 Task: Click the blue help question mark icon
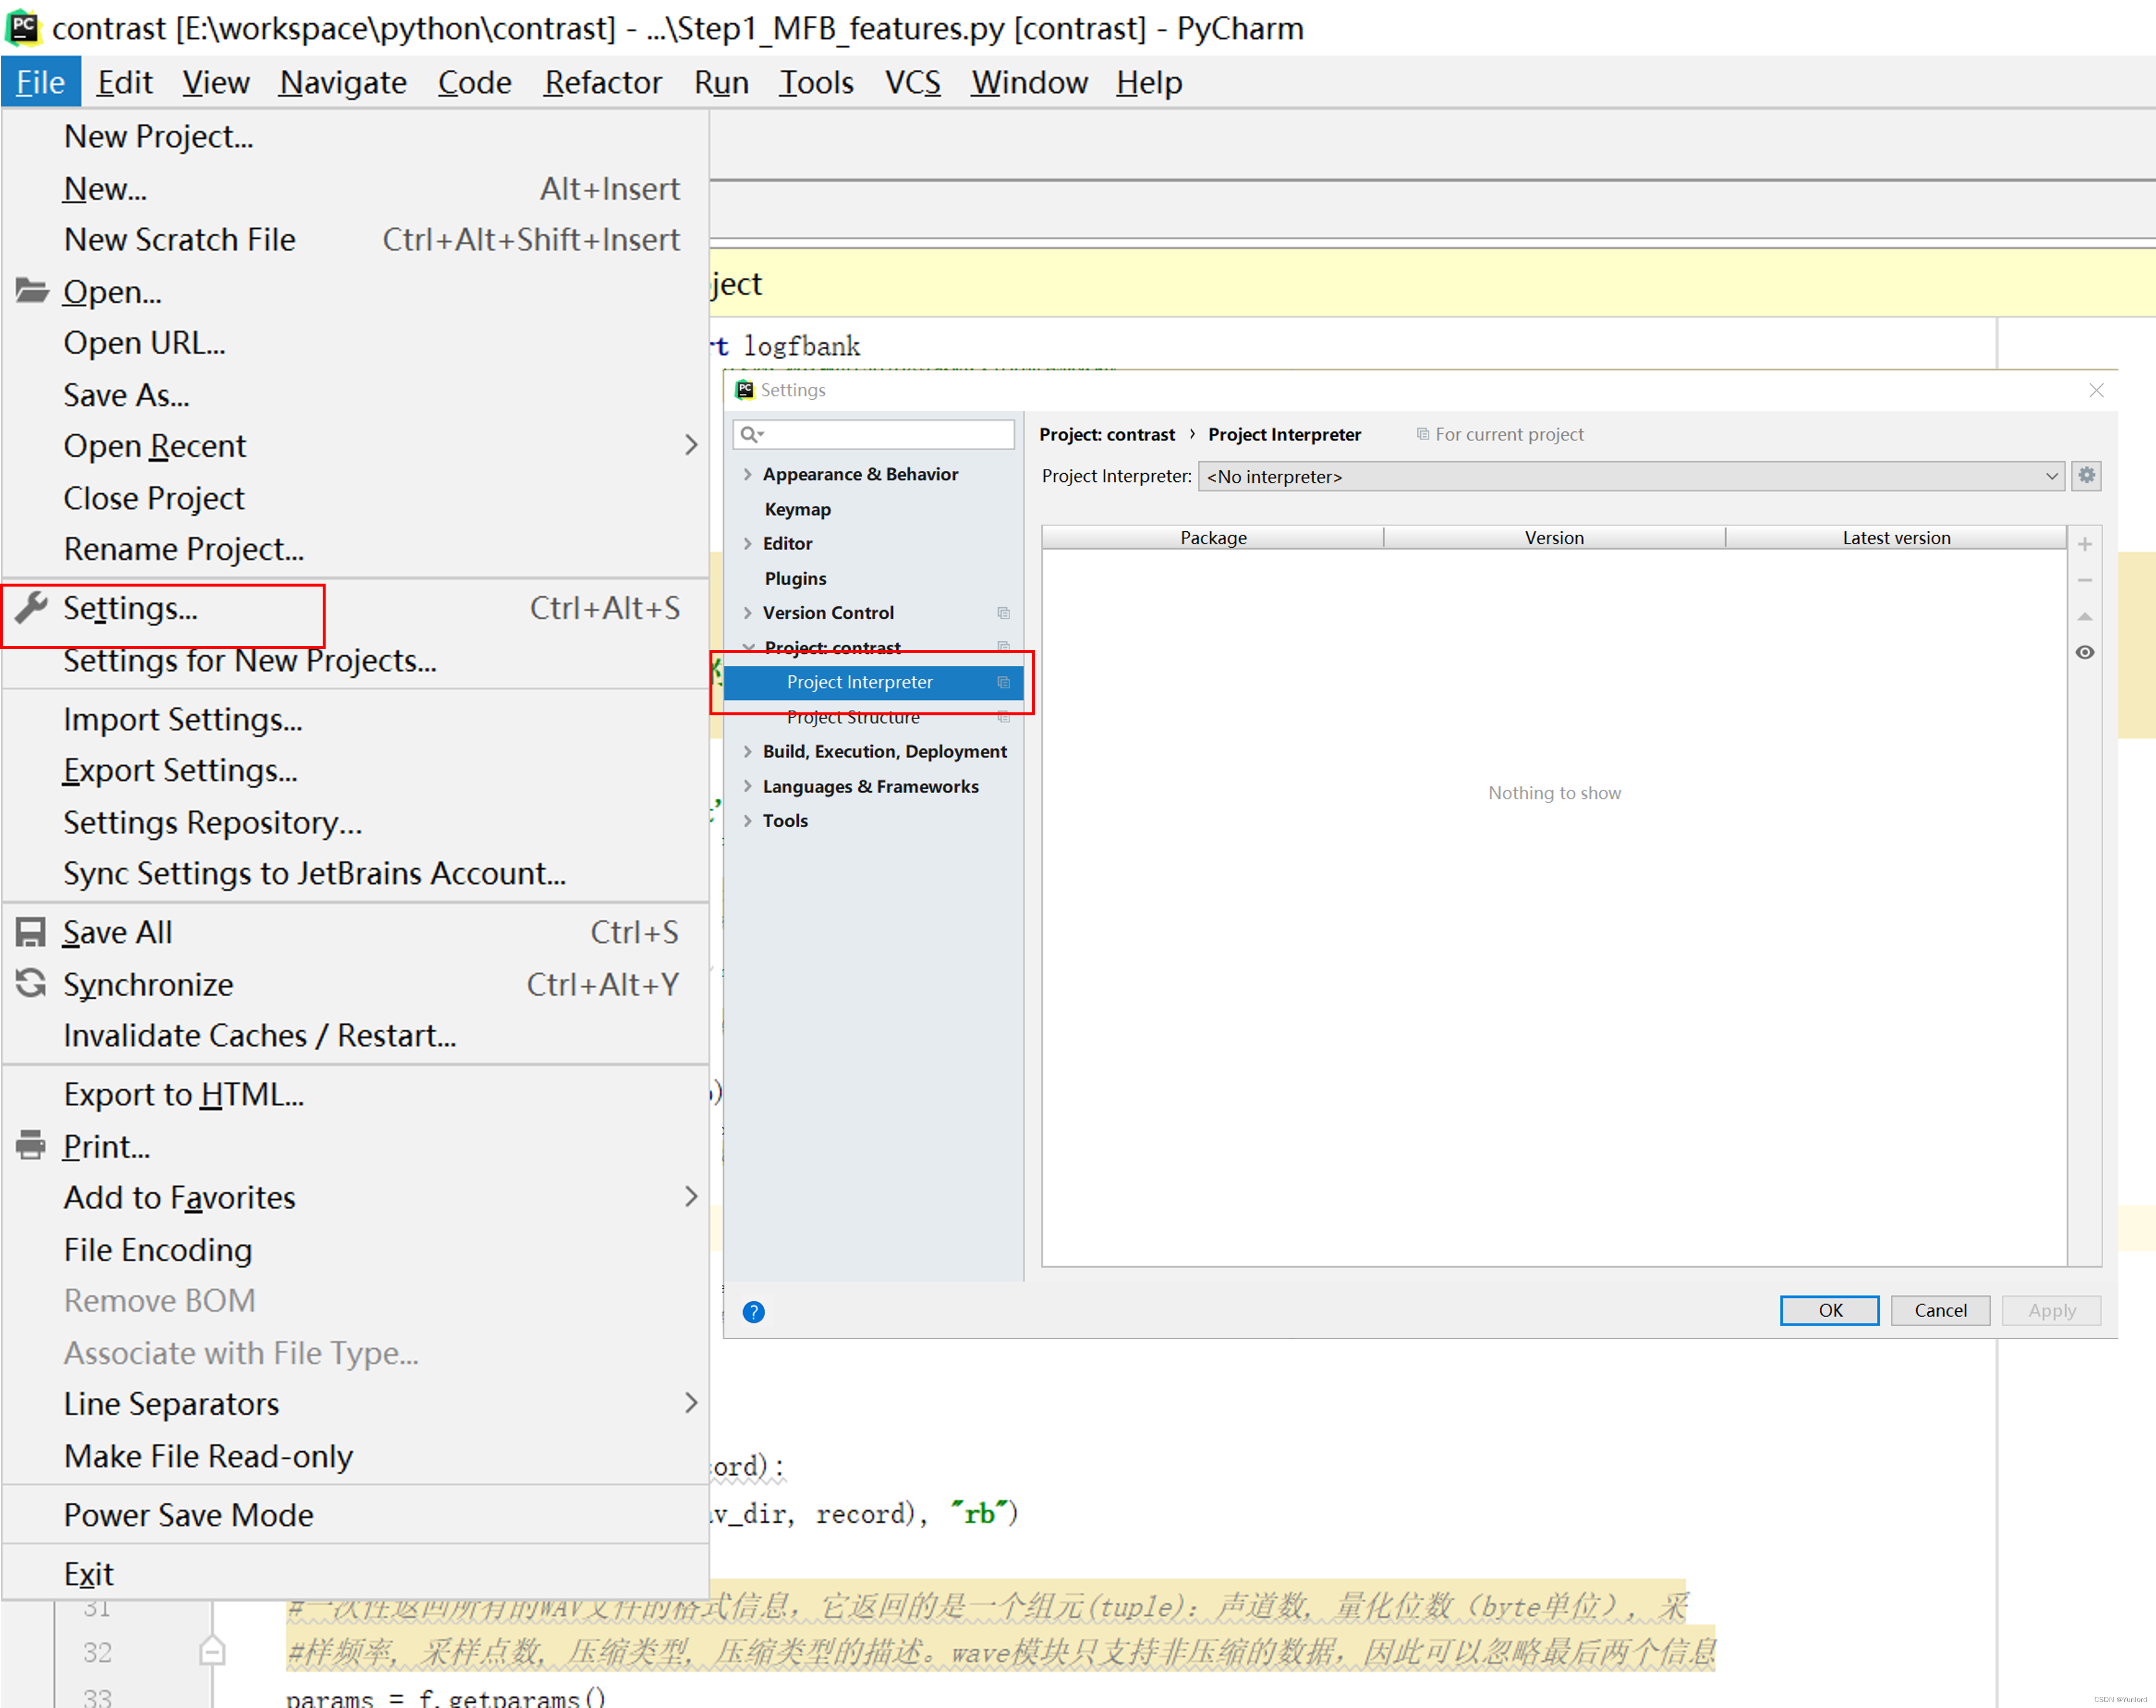(754, 1312)
